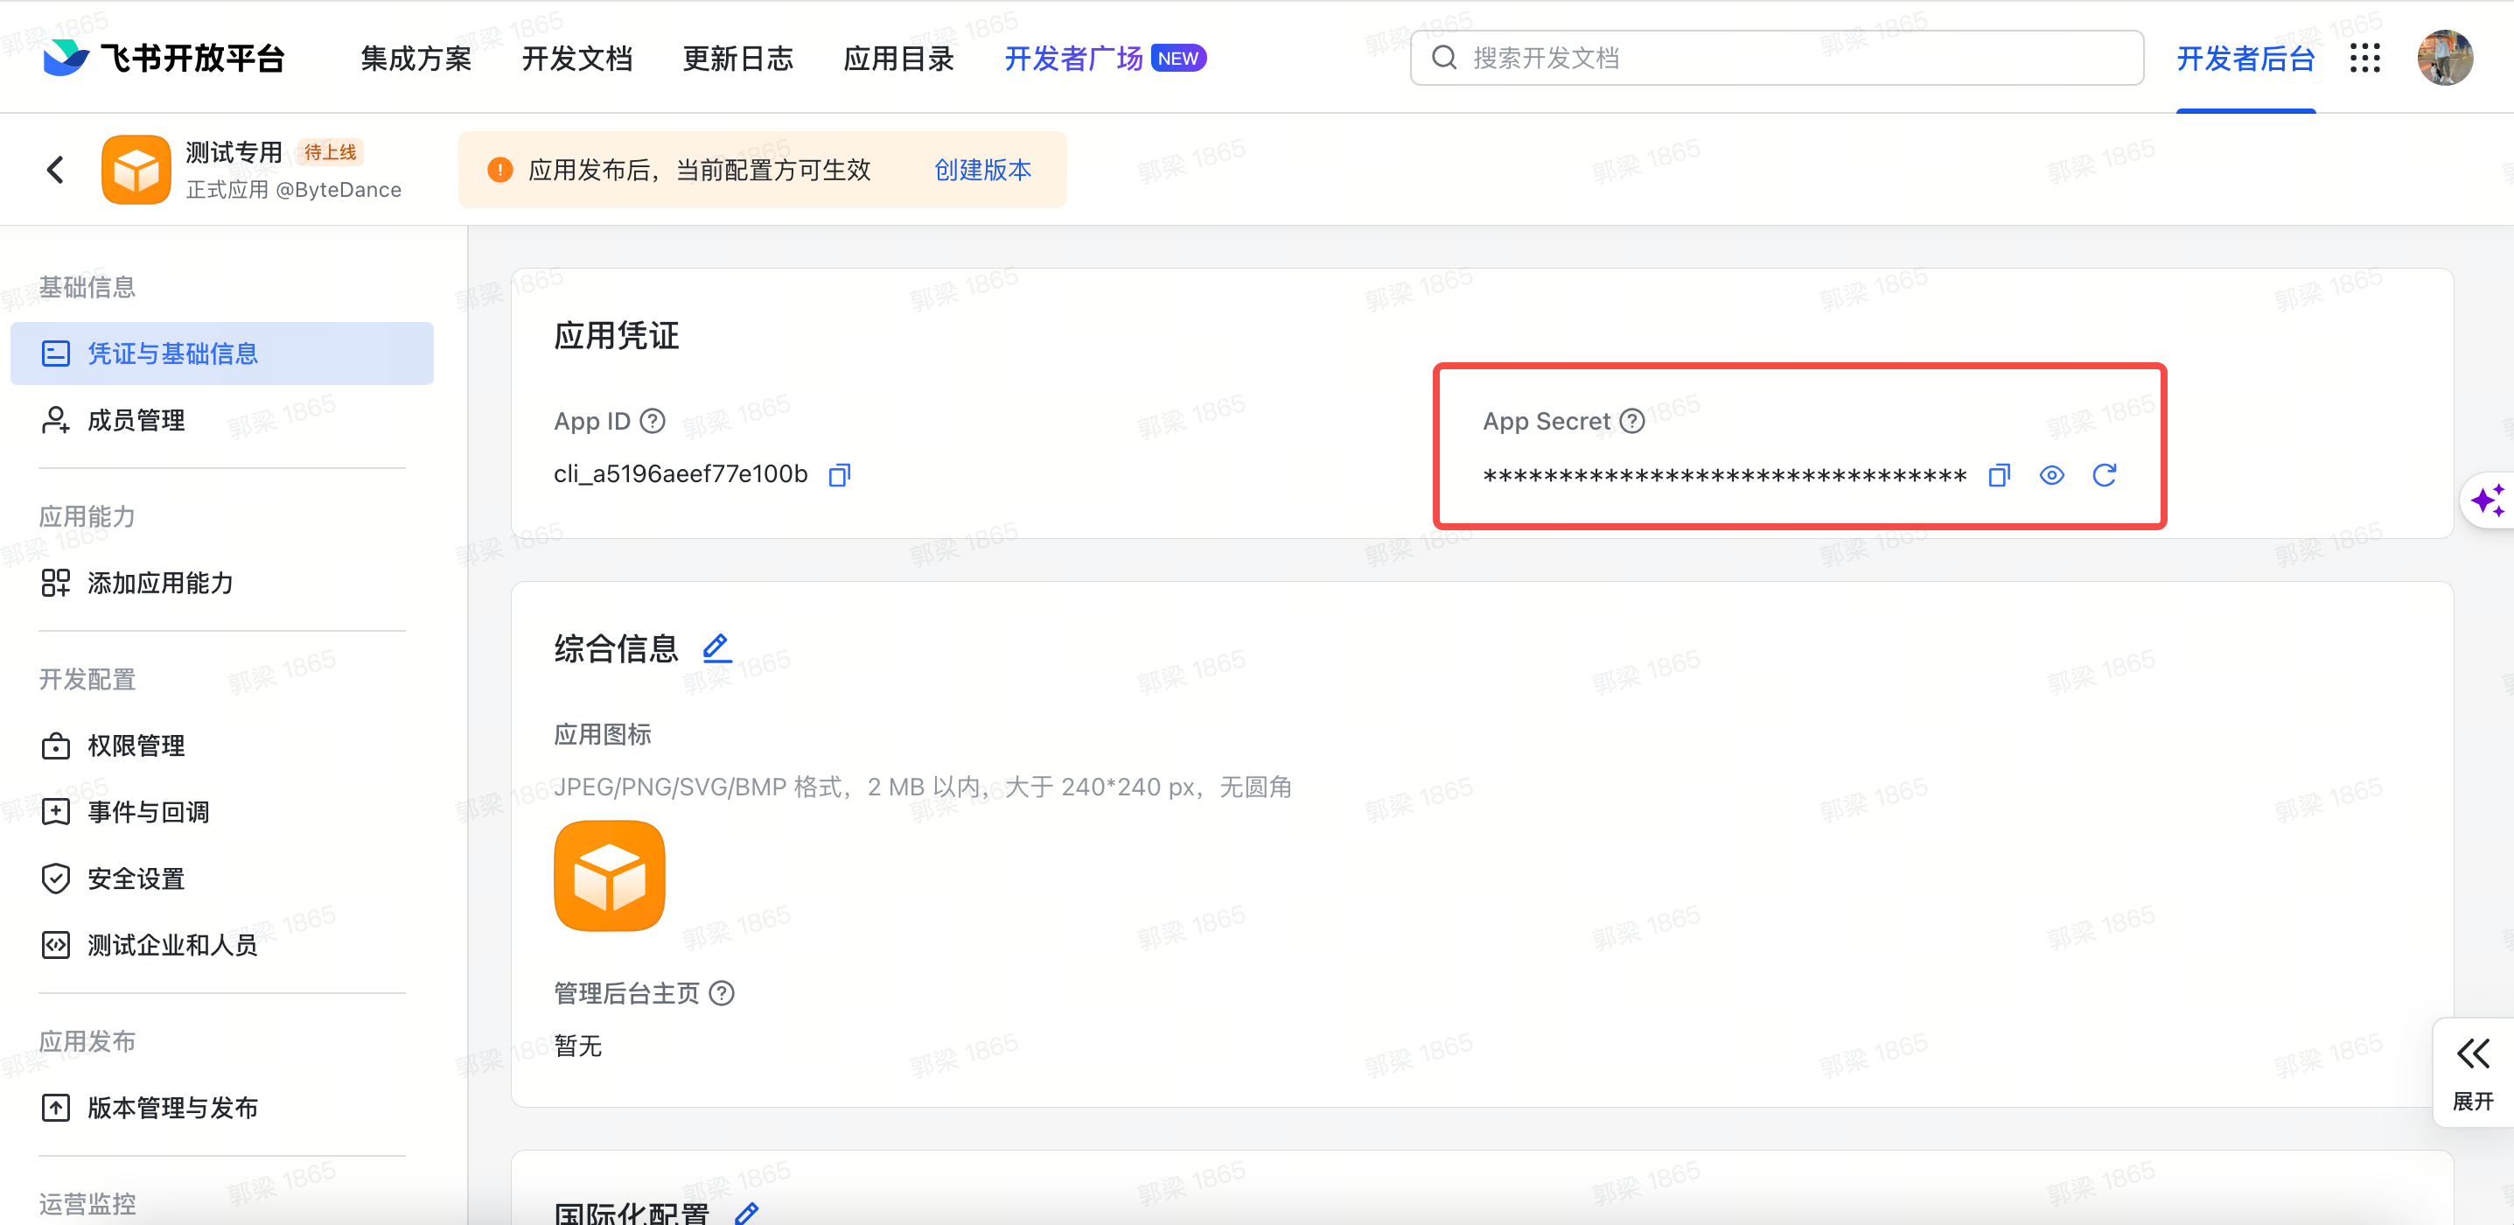
Task: Open 事件与回调 in the sidebar
Action: tap(221, 812)
